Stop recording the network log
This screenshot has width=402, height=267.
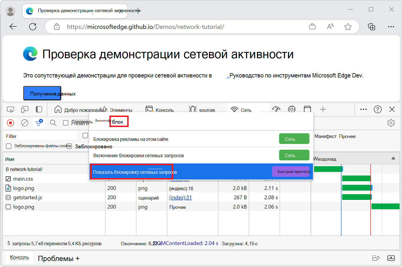pyautogui.click(x=11, y=123)
